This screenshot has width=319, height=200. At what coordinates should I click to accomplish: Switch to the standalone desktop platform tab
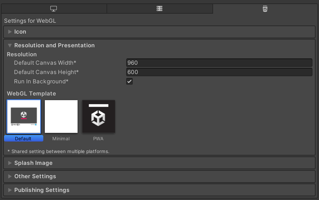coord(54,9)
